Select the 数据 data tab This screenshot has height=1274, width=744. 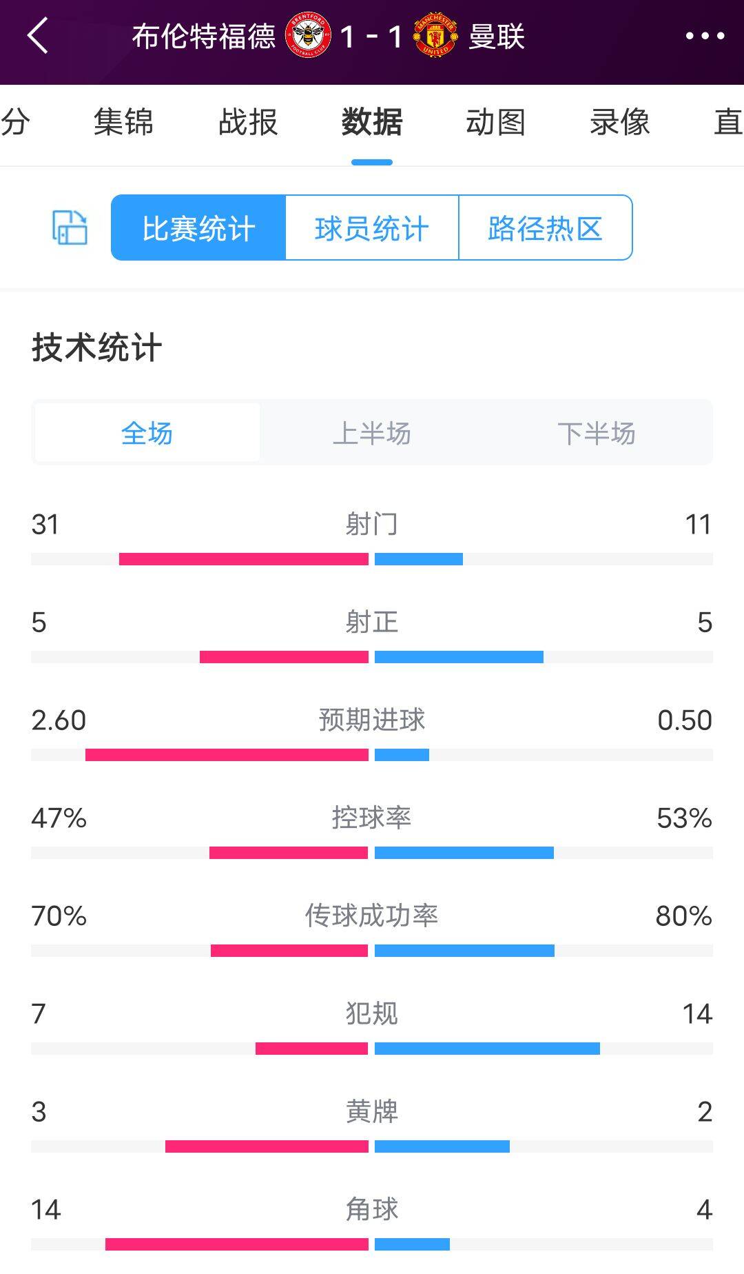[x=372, y=123]
